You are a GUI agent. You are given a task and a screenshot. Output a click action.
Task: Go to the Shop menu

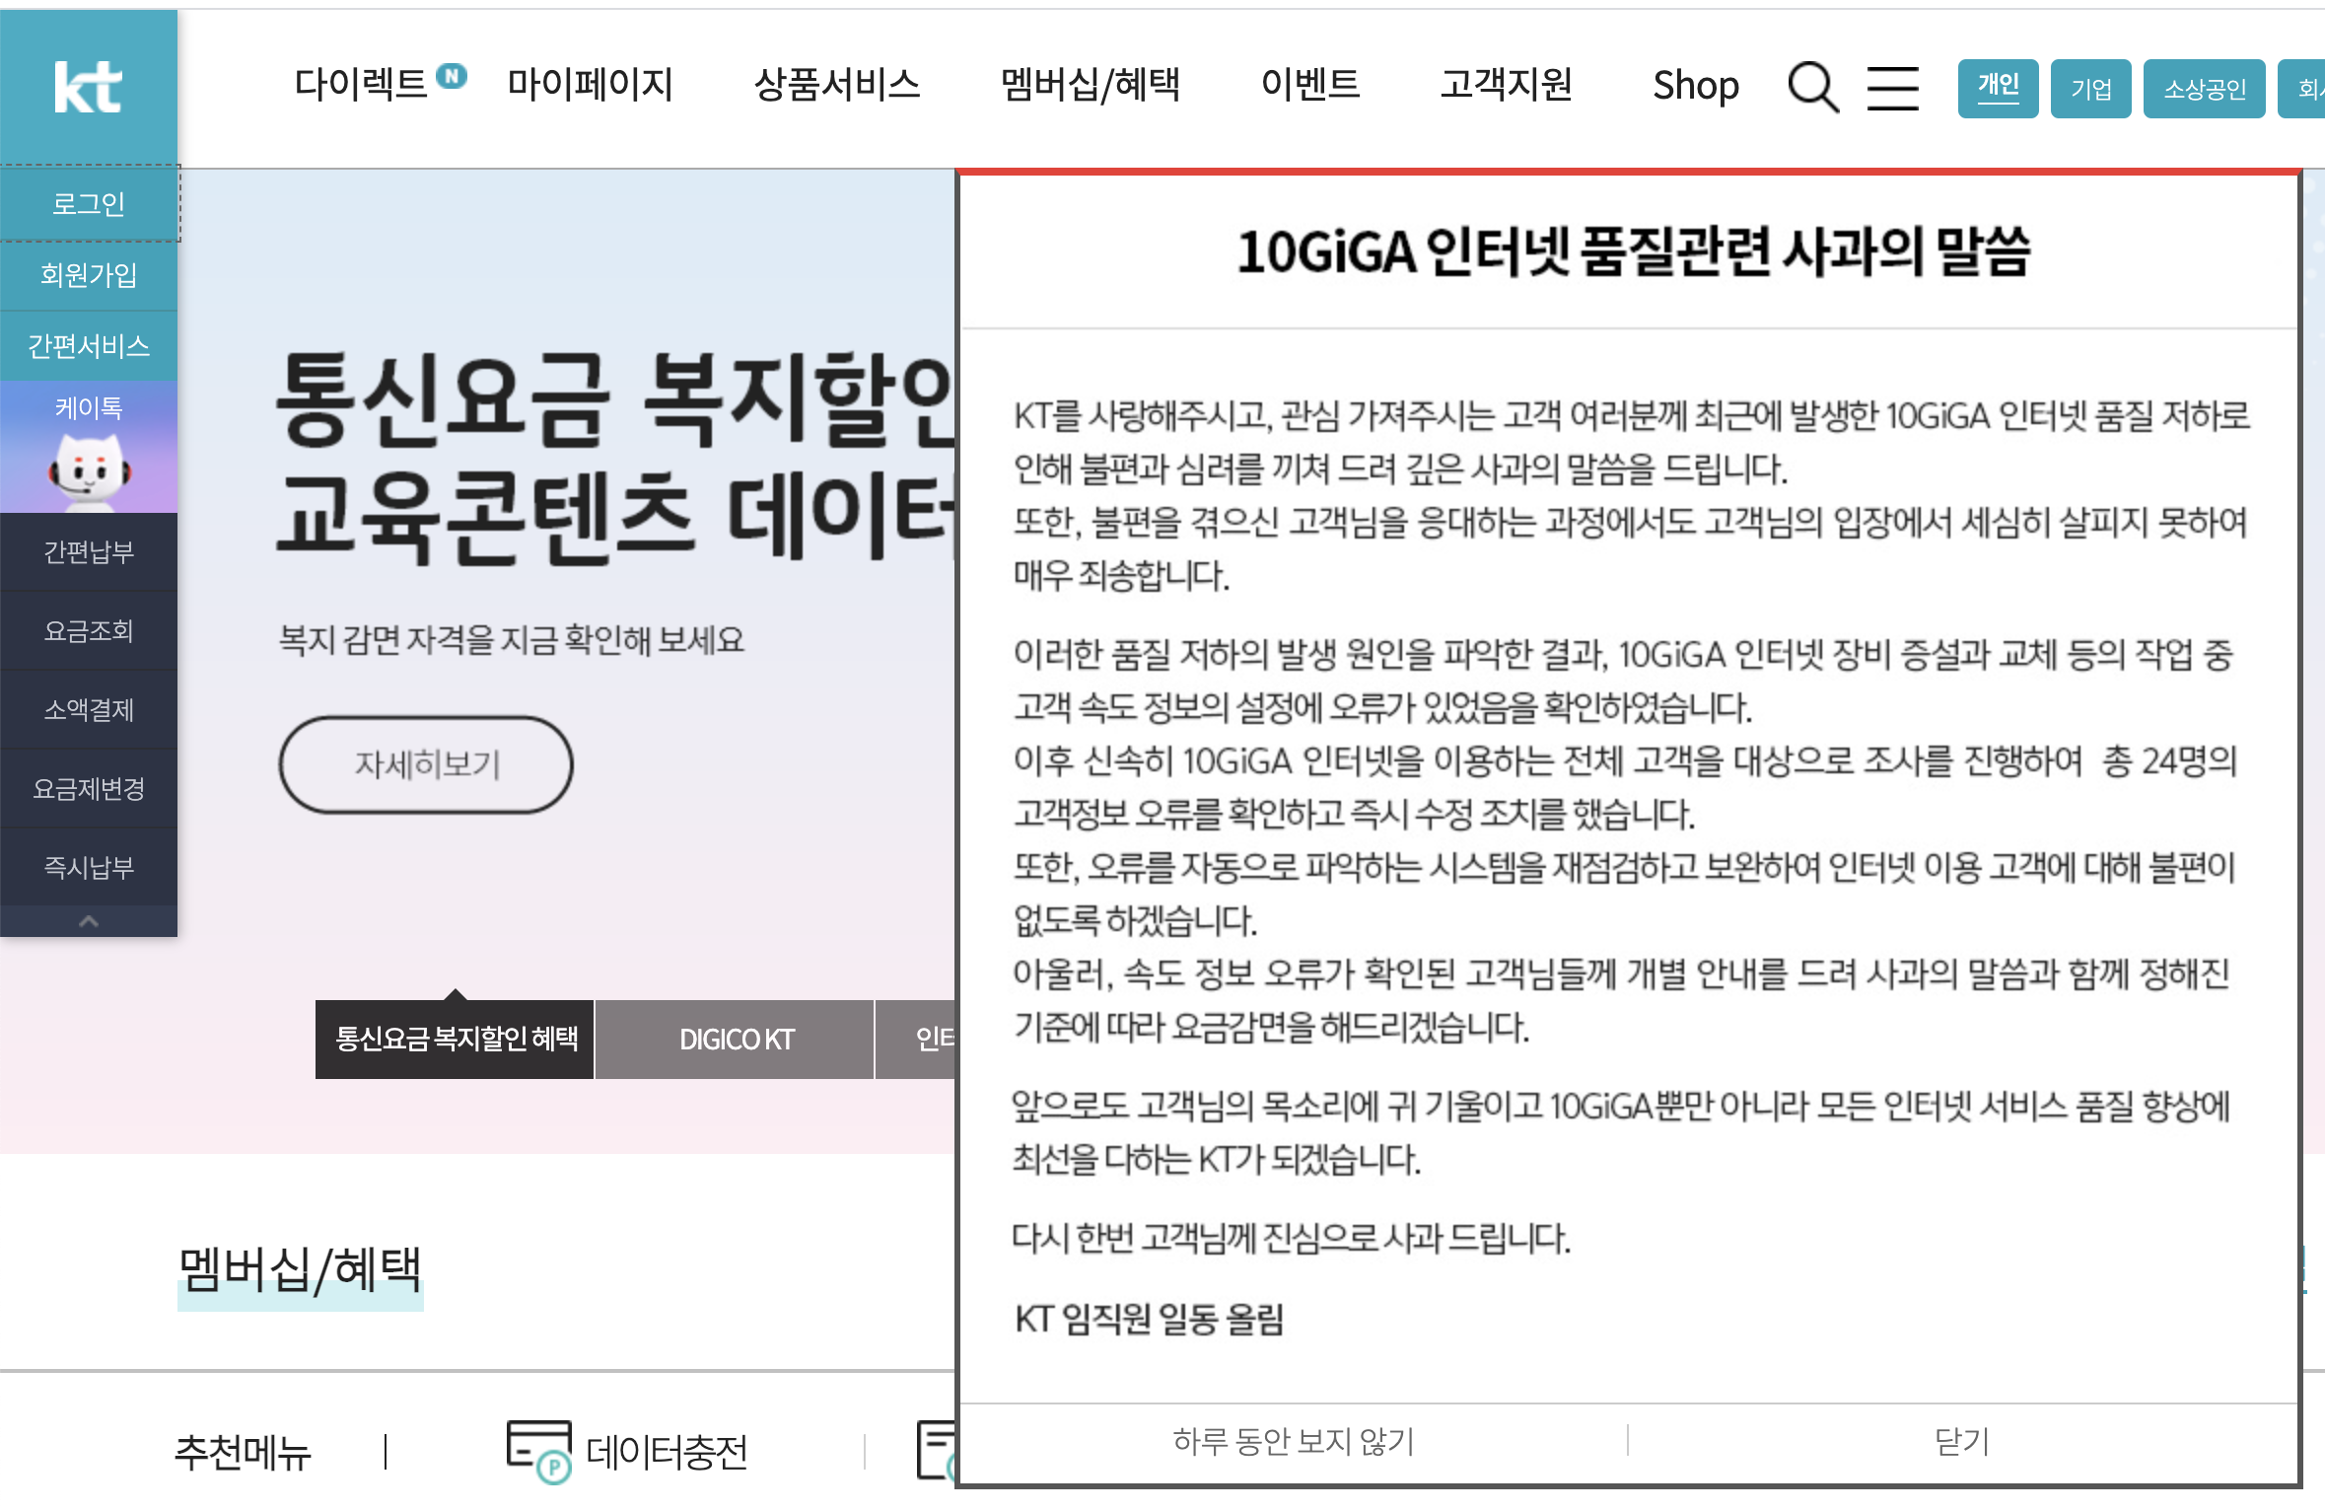pyautogui.click(x=1695, y=86)
